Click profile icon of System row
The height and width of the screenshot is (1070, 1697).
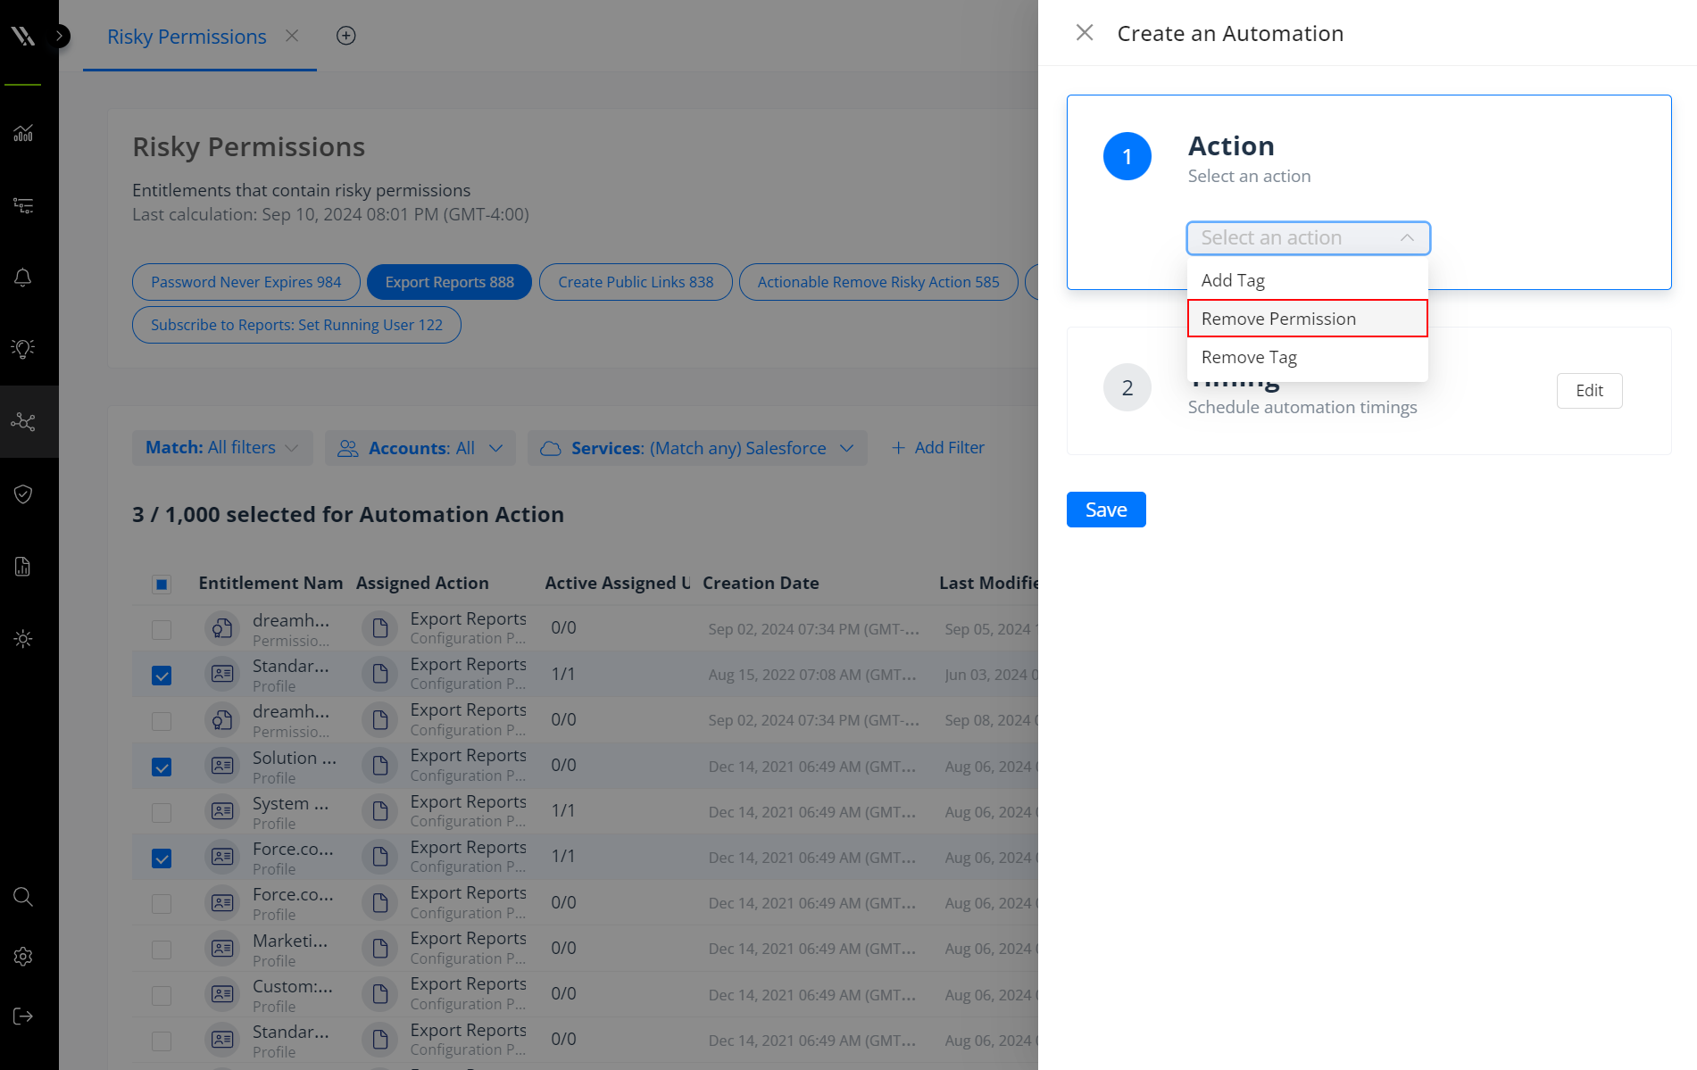click(x=222, y=811)
